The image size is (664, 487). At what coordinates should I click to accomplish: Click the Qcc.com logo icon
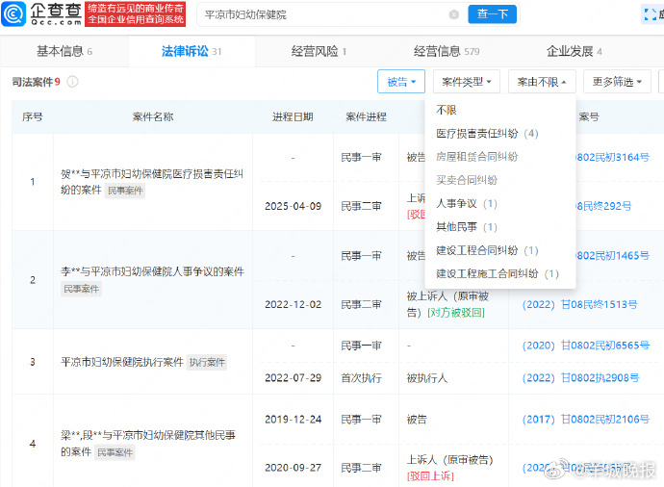[13, 13]
